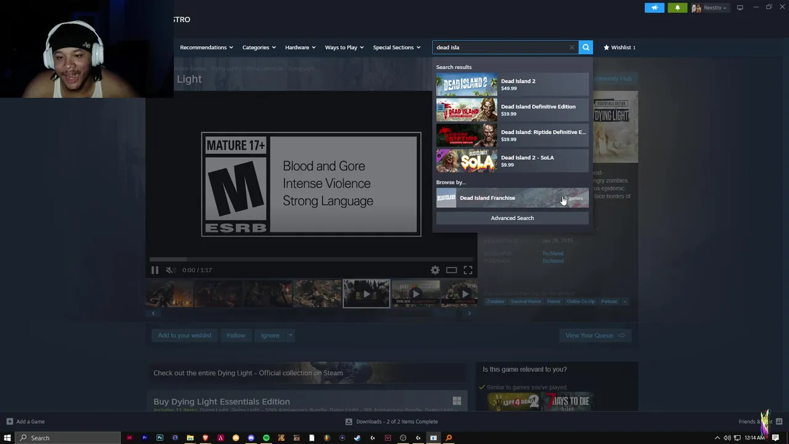Click the Ignore button

click(270, 335)
